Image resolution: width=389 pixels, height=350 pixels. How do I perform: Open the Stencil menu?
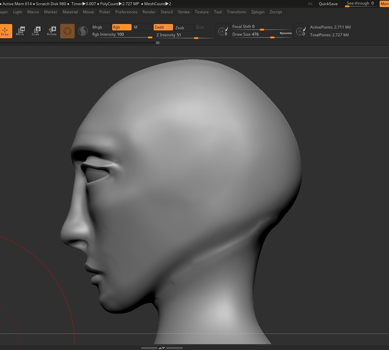tap(167, 12)
